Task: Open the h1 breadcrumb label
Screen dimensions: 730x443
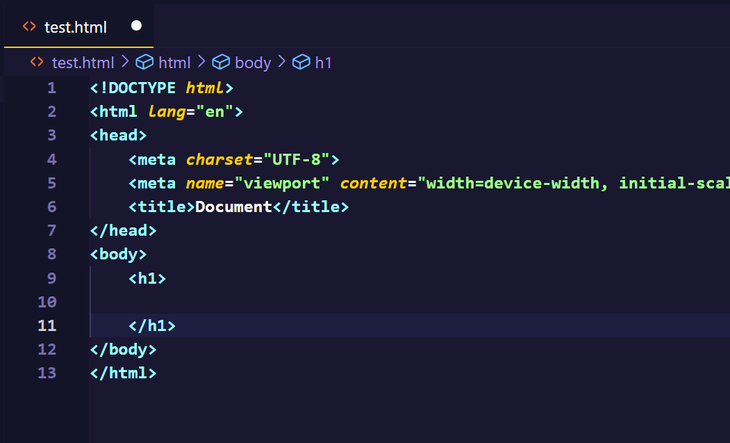Action: tap(324, 63)
